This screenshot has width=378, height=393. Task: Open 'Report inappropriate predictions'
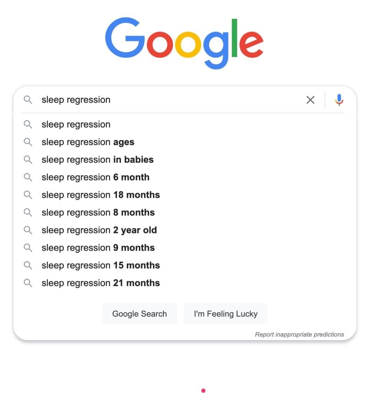[299, 334]
